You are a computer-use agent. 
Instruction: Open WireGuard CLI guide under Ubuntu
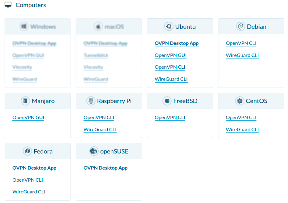(171, 79)
